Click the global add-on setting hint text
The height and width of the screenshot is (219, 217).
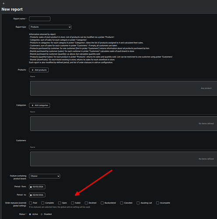point(59,207)
